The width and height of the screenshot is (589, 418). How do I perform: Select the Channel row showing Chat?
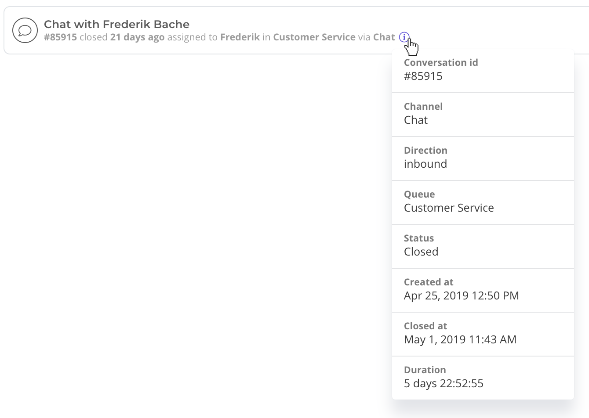483,115
